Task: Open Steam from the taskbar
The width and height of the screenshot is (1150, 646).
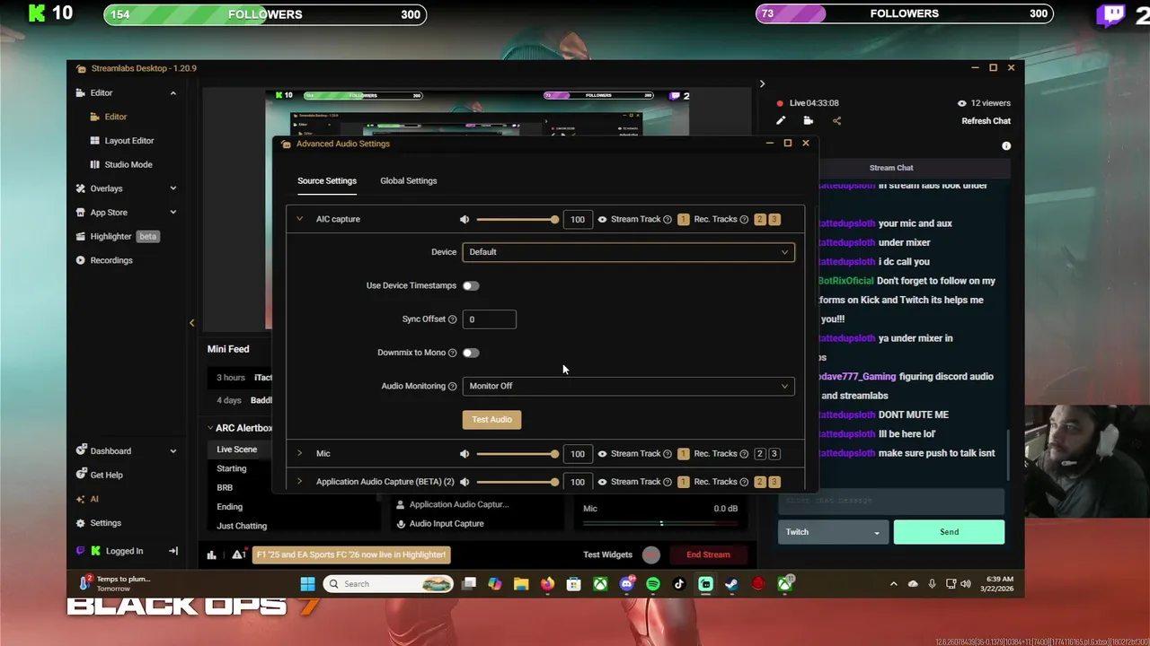Action: (732, 584)
